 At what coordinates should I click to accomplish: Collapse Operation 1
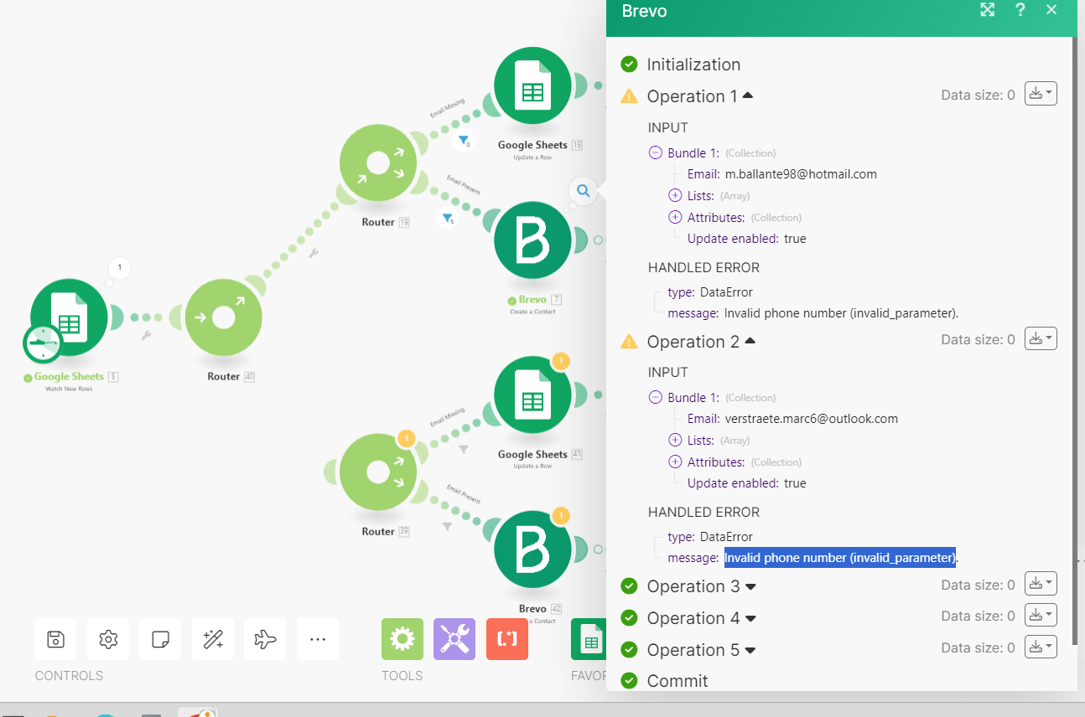point(748,96)
